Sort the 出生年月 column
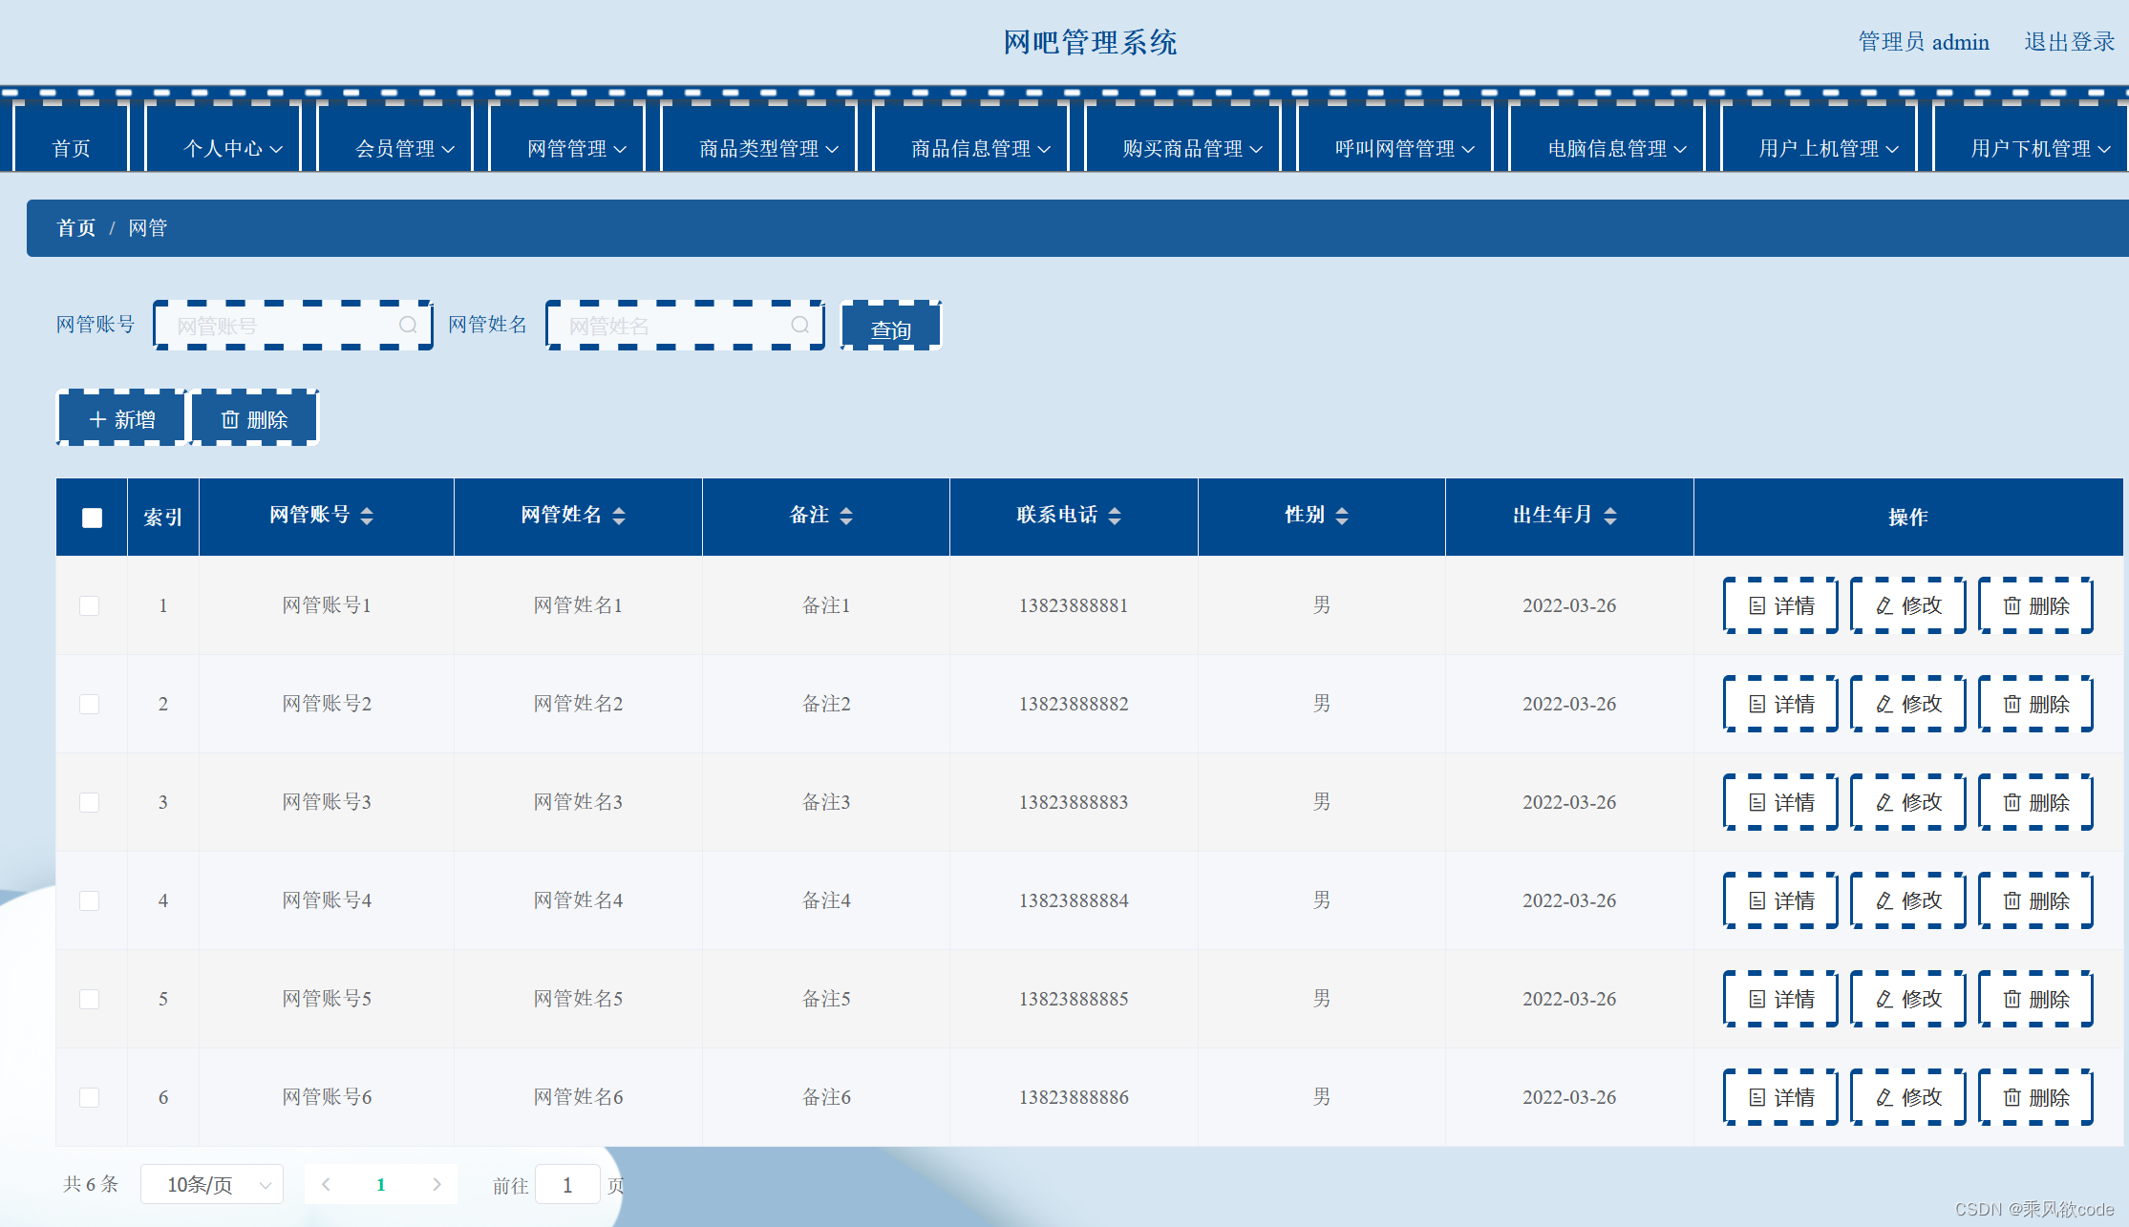 [x=1610, y=516]
